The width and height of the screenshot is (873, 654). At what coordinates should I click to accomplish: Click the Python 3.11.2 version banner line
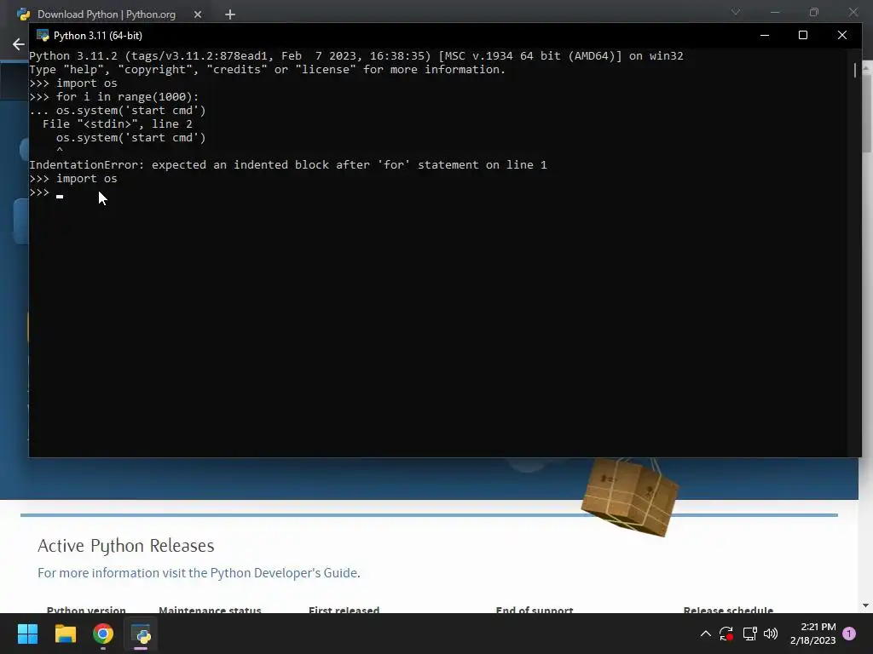356,55
